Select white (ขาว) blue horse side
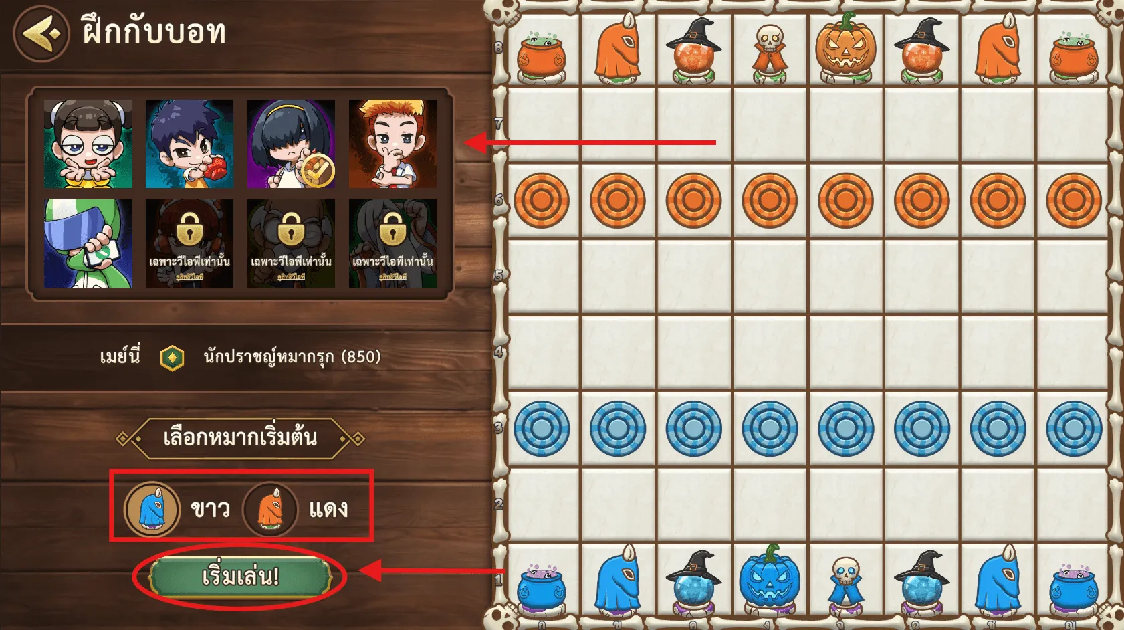The height and width of the screenshot is (630, 1124). pos(177,509)
